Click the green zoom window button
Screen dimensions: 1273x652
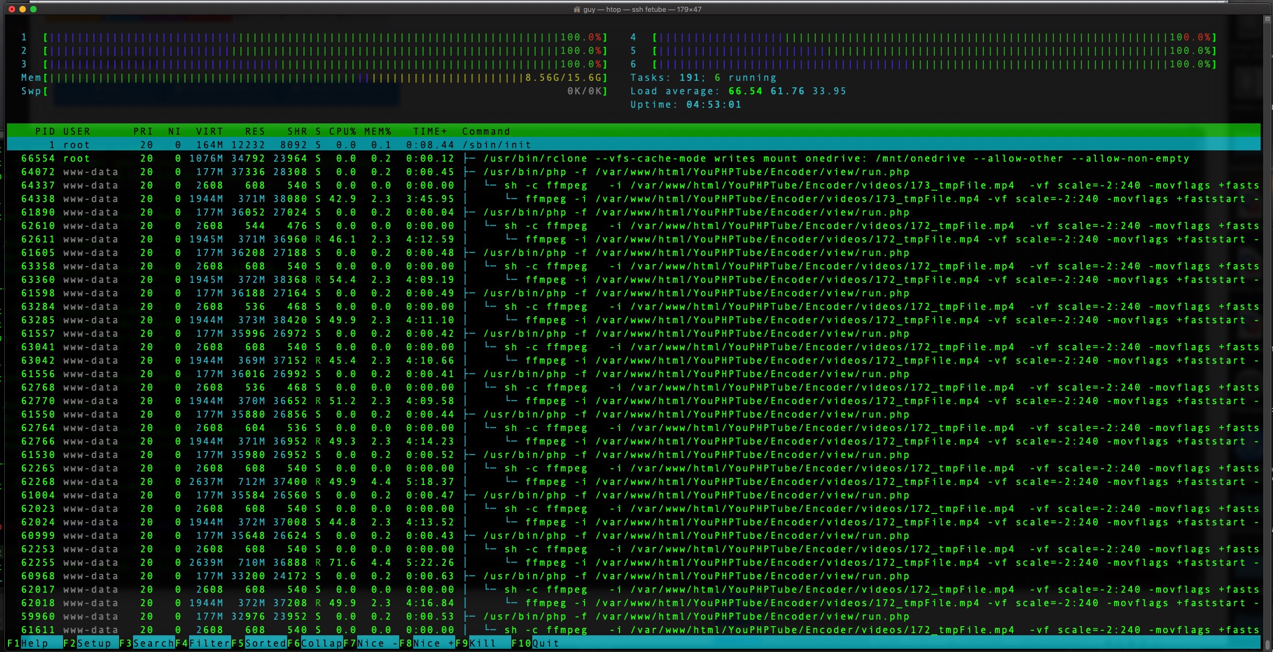click(x=33, y=9)
